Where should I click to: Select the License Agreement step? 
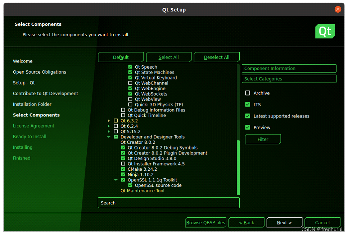point(33,126)
